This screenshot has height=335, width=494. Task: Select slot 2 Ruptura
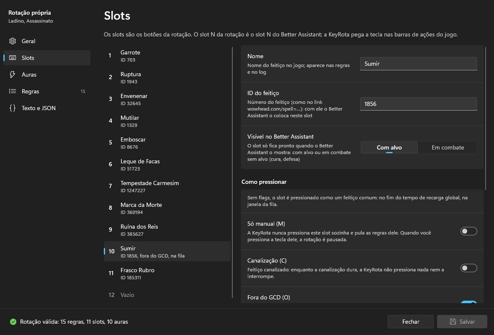click(167, 77)
